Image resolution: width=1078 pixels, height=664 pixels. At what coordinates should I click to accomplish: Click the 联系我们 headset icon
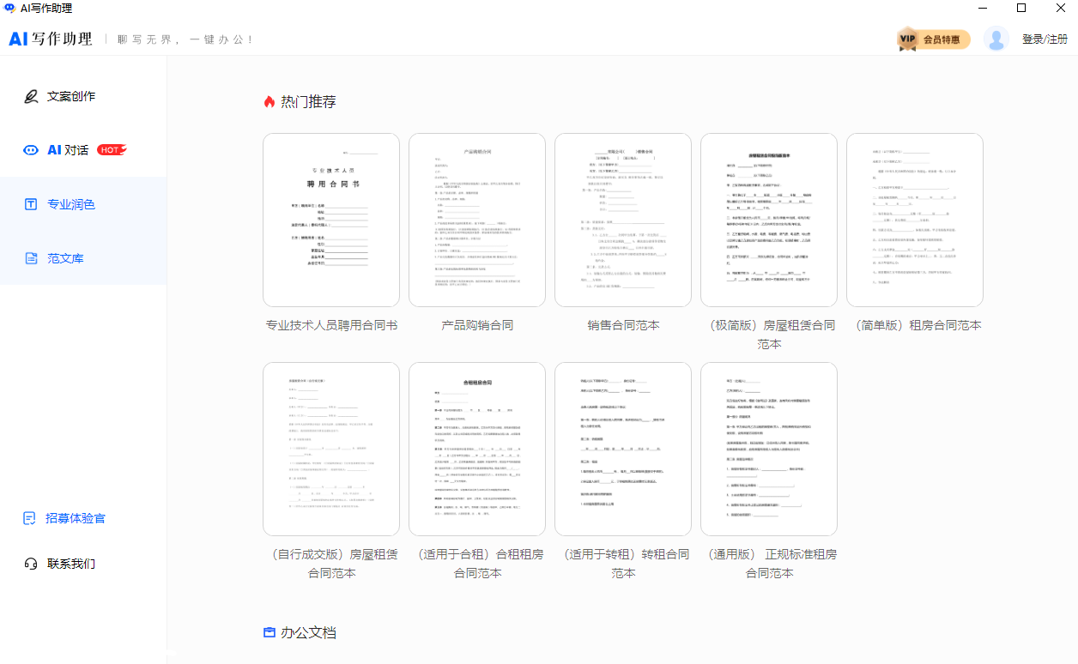[x=31, y=564]
